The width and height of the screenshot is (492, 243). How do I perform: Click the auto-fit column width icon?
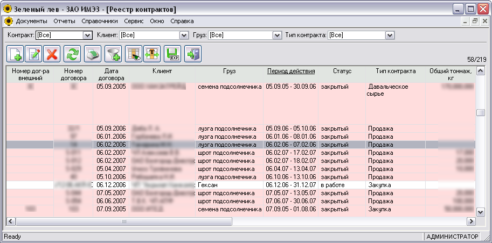[152, 54]
